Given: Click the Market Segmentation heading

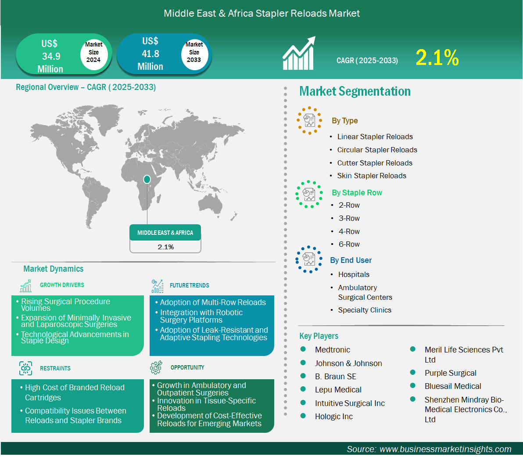Looking at the screenshot, I should [355, 91].
